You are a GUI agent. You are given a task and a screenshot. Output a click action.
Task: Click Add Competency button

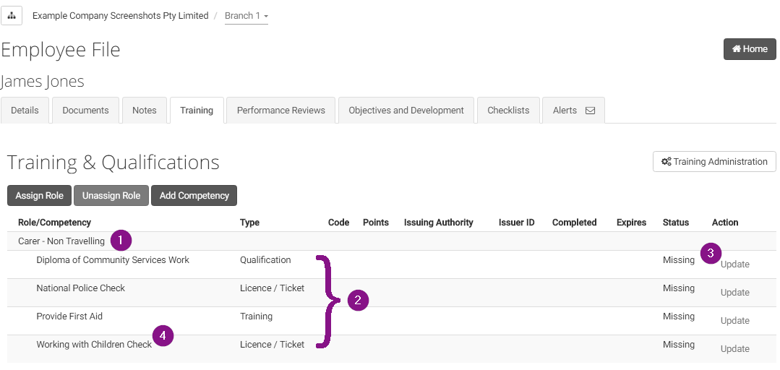(x=194, y=196)
